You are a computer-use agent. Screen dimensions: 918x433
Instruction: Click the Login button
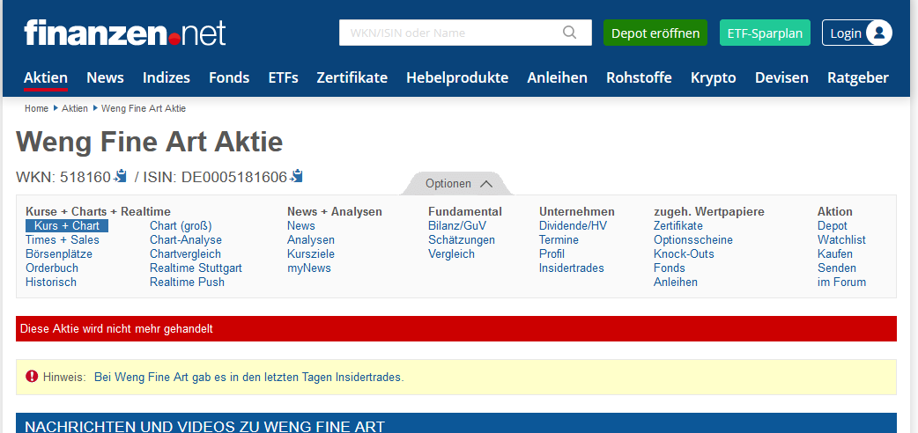pos(857,33)
